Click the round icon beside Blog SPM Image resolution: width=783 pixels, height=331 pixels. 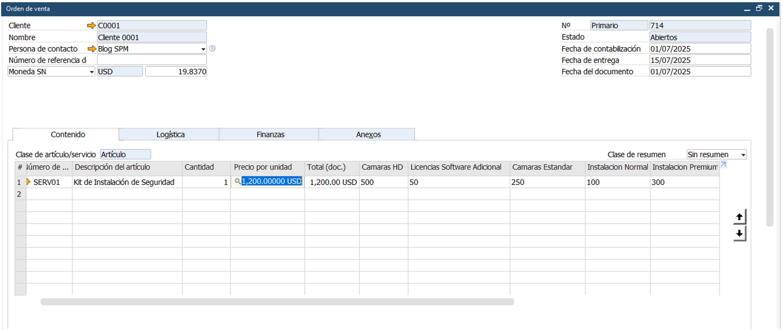pyautogui.click(x=212, y=49)
